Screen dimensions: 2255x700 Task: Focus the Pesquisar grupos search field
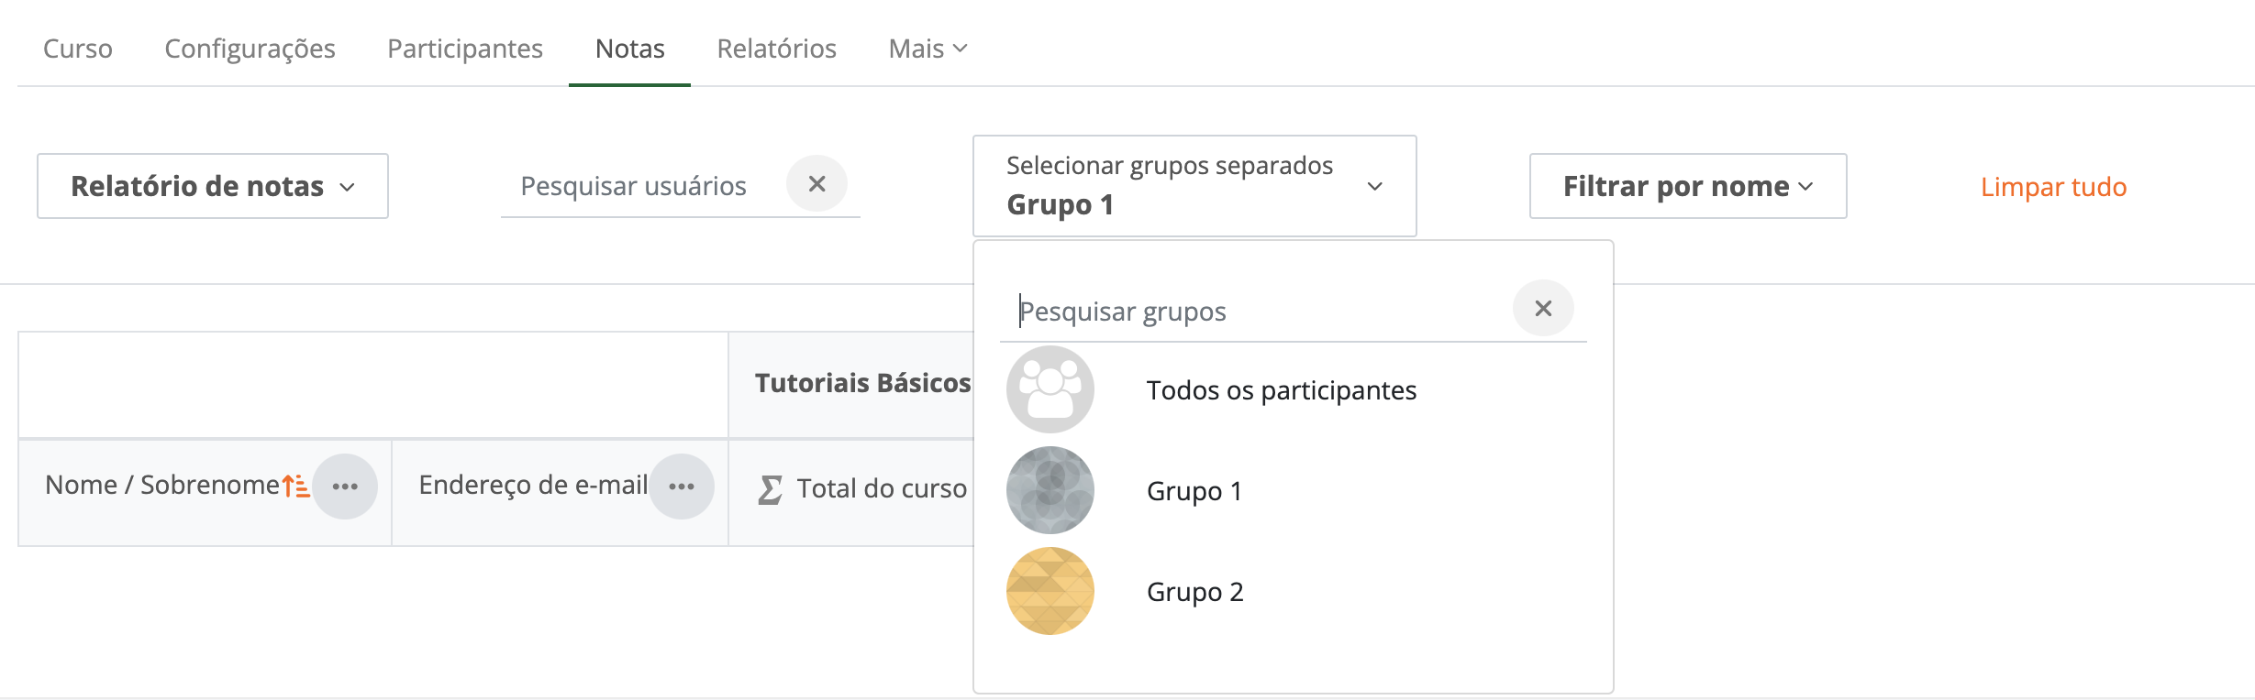1257,312
